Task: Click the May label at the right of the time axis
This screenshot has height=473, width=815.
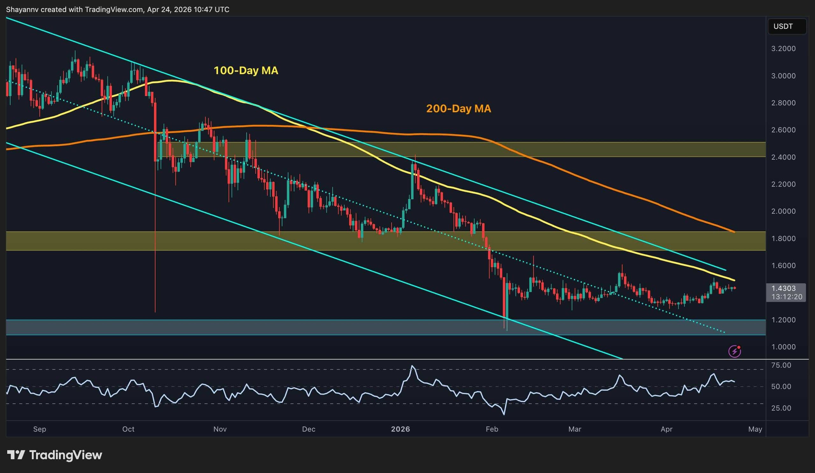Action: pyautogui.click(x=756, y=429)
